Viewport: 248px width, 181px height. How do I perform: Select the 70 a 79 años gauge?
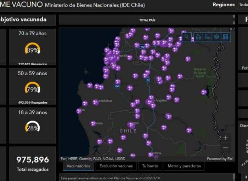click(32, 48)
